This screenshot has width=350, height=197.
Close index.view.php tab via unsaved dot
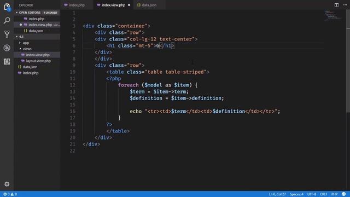(x=129, y=5)
